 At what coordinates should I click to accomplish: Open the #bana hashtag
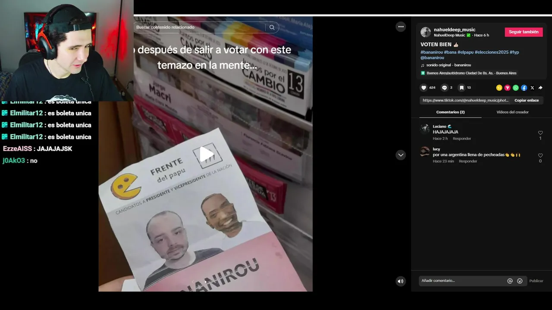[450, 52]
